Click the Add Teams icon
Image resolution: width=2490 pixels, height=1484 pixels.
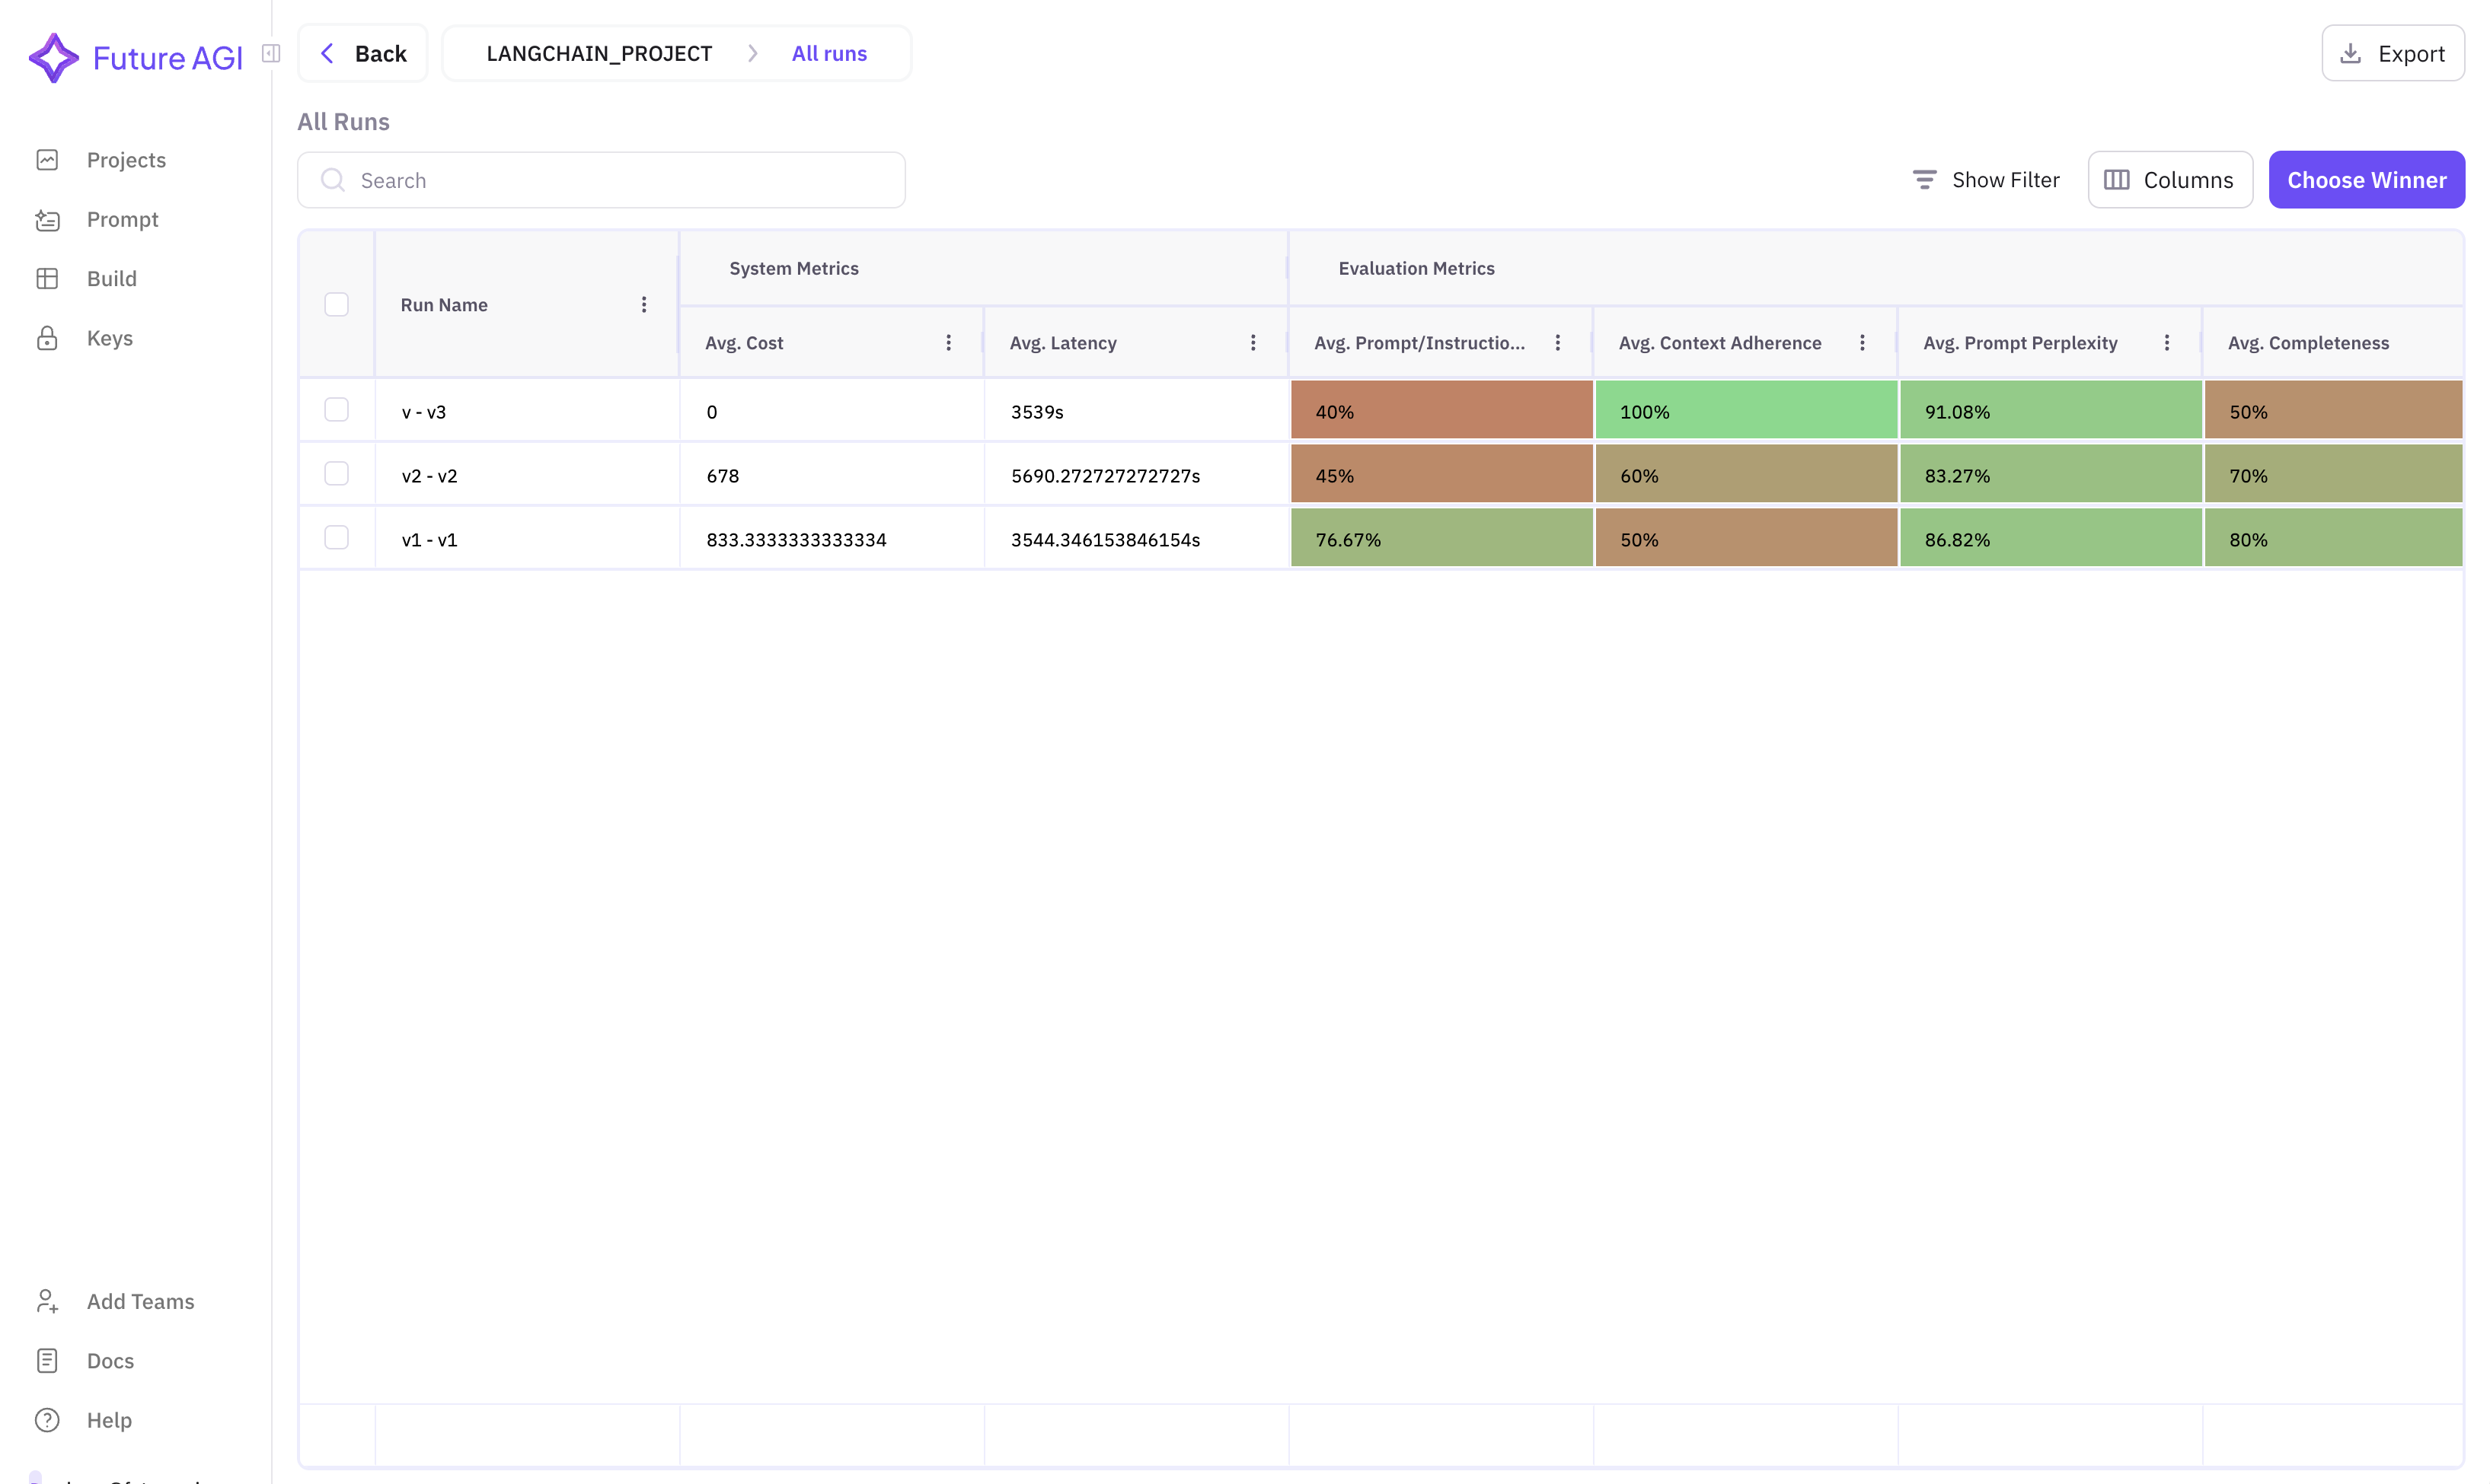[x=48, y=1301]
